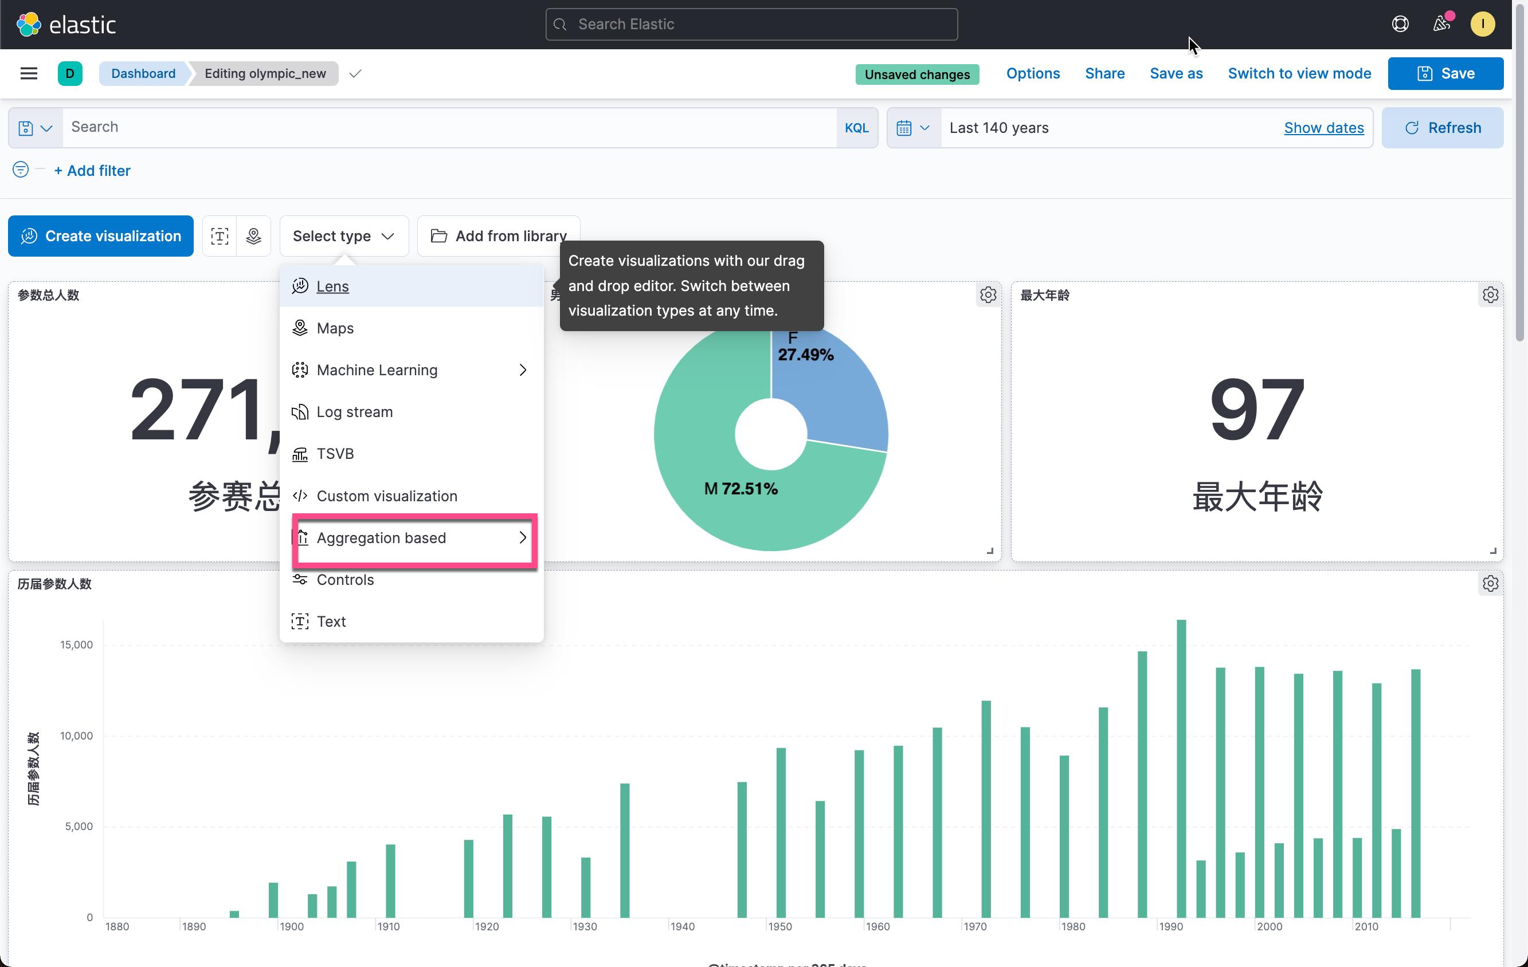Choose TSVB in the dropdown menu

tap(411, 454)
